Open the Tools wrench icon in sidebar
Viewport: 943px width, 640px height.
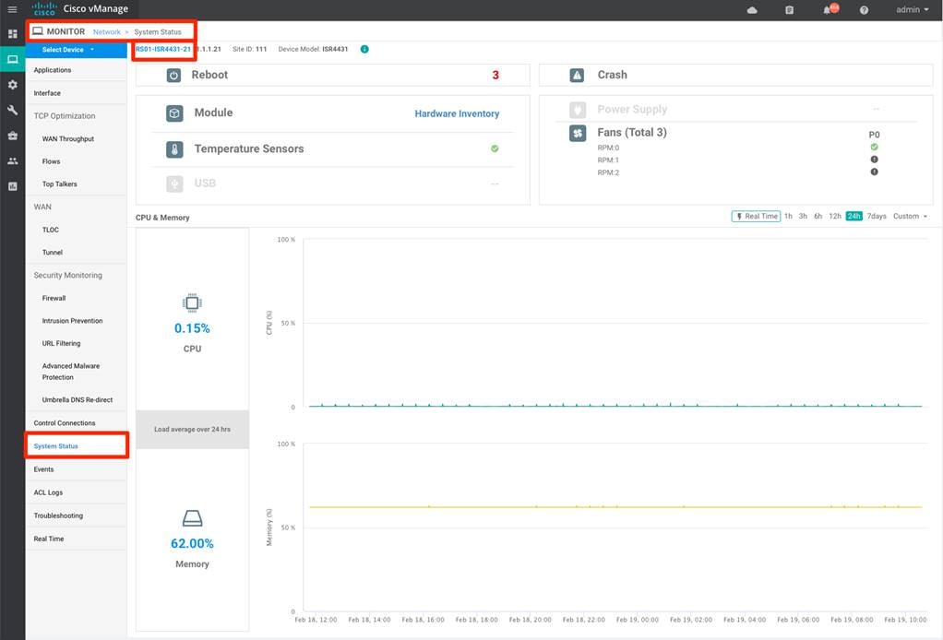point(12,110)
